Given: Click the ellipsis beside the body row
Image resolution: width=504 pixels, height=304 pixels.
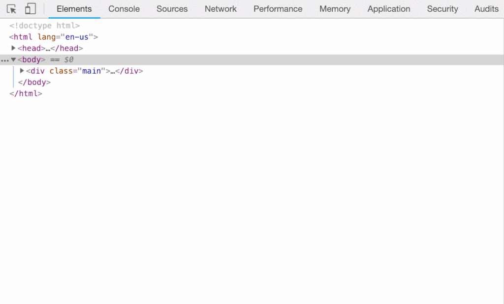Looking at the screenshot, I should (4, 60).
